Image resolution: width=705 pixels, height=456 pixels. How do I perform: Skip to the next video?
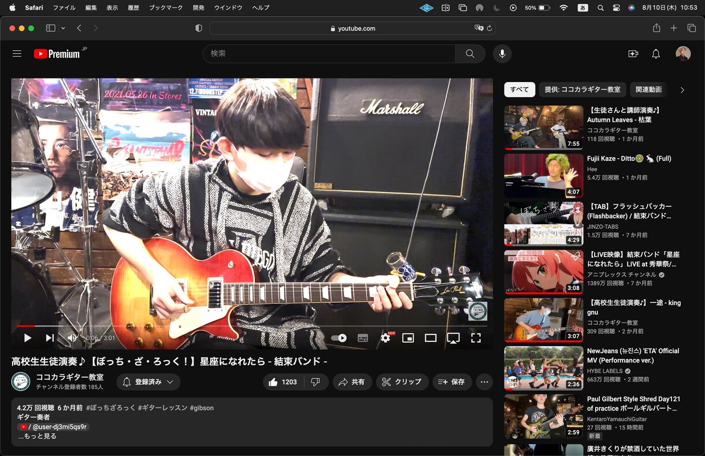50,338
